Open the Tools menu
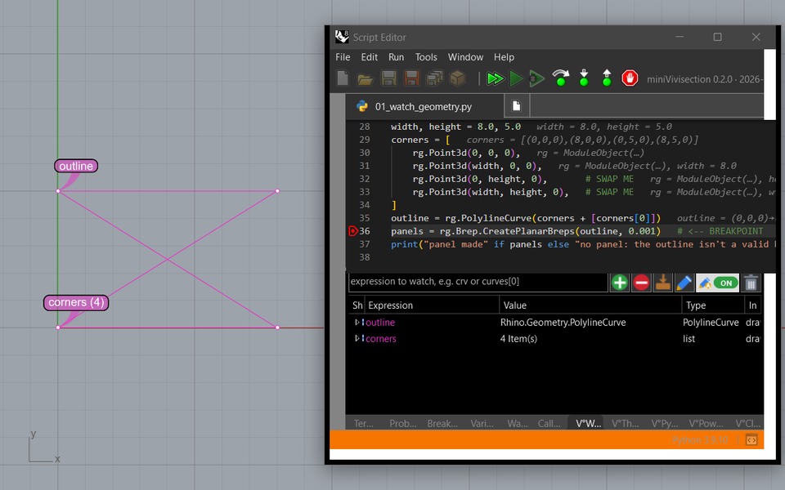The width and height of the screenshot is (785, 490). 426,57
